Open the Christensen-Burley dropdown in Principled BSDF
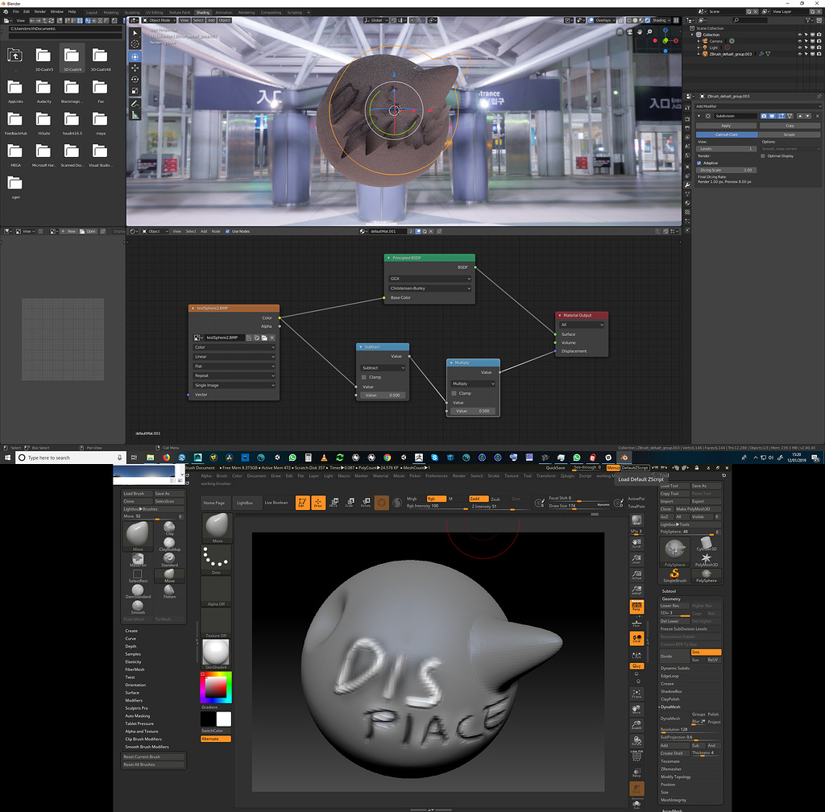 click(x=430, y=288)
